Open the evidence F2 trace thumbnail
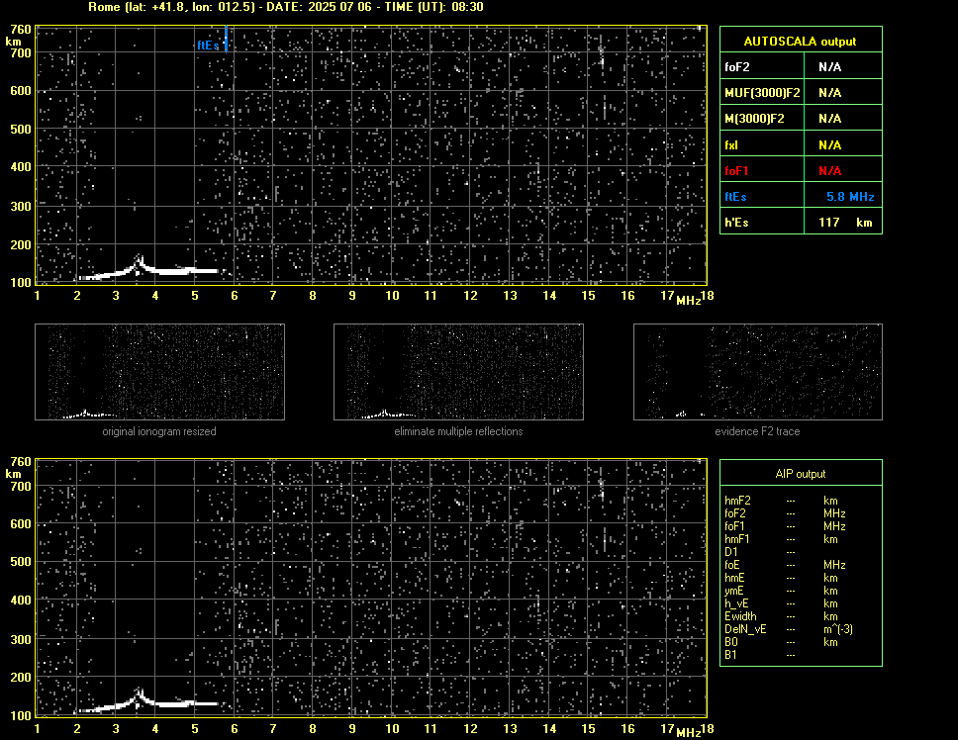The width and height of the screenshot is (958, 740). (758, 372)
